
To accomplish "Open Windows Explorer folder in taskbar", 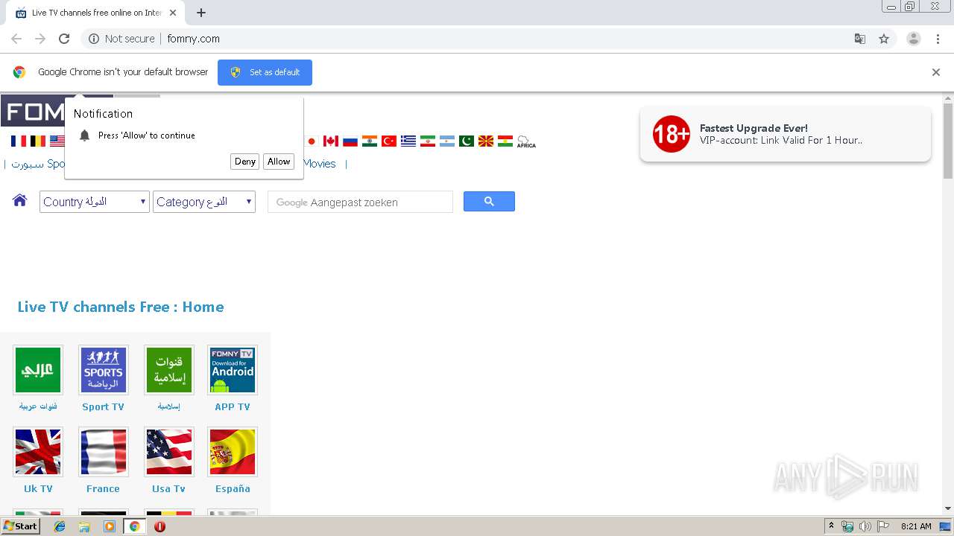I will 84,526.
